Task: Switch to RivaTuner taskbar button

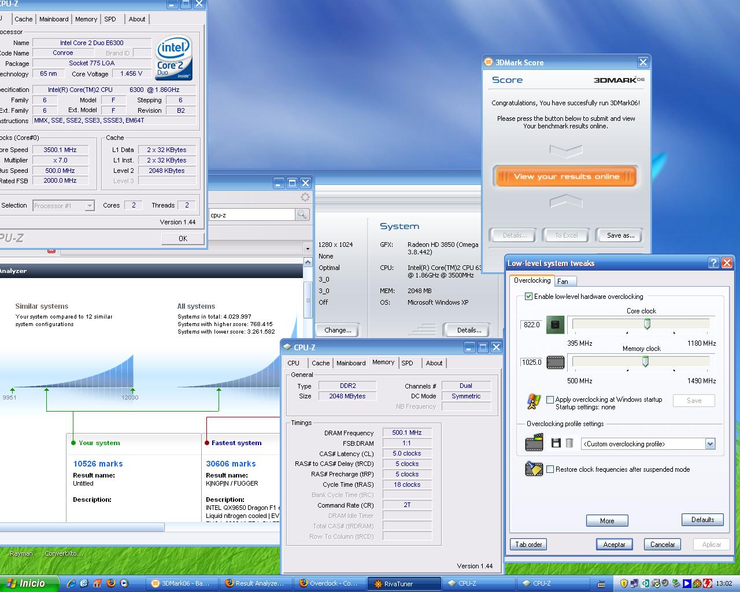Action: click(x=403, y=583)
